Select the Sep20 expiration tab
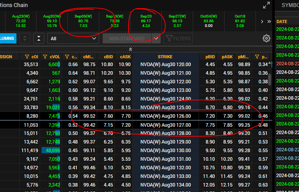The image size is (299, 192). coord(146,21)
